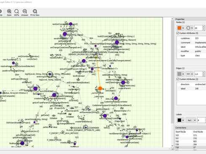The width and height of the screenshot is (206, 154).
Task: Open label font Aa1 dropdown arrow
Action: (195, 120)
